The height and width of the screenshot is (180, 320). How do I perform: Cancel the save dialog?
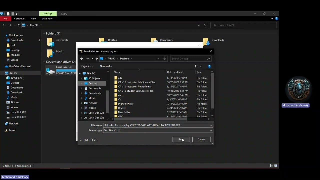201,139
